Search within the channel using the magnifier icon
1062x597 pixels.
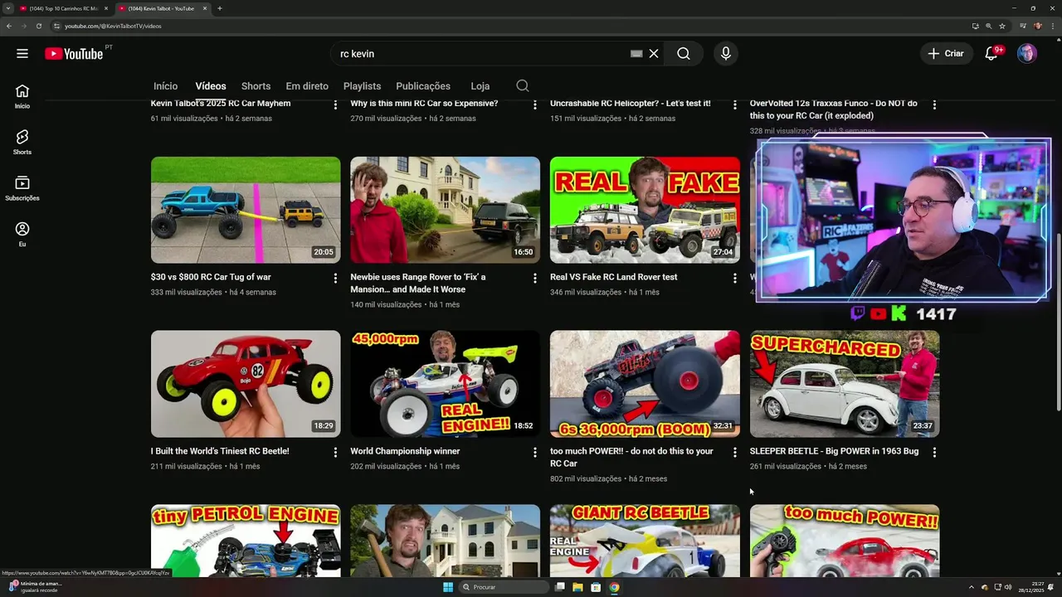522,85
